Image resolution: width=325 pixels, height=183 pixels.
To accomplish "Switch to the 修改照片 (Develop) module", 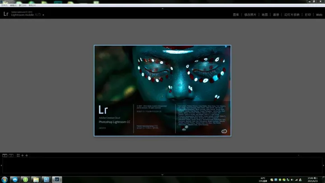I will pos(250,15).
